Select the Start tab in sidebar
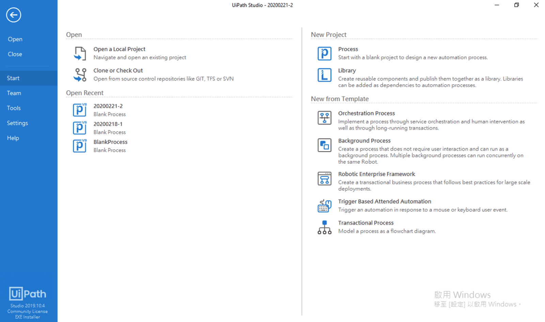Screen dimensions: 545x322 [x=29, y=78]
